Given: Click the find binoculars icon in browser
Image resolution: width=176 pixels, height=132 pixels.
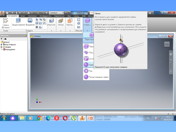Looking at the screenshot, I should tap(5, 39).
